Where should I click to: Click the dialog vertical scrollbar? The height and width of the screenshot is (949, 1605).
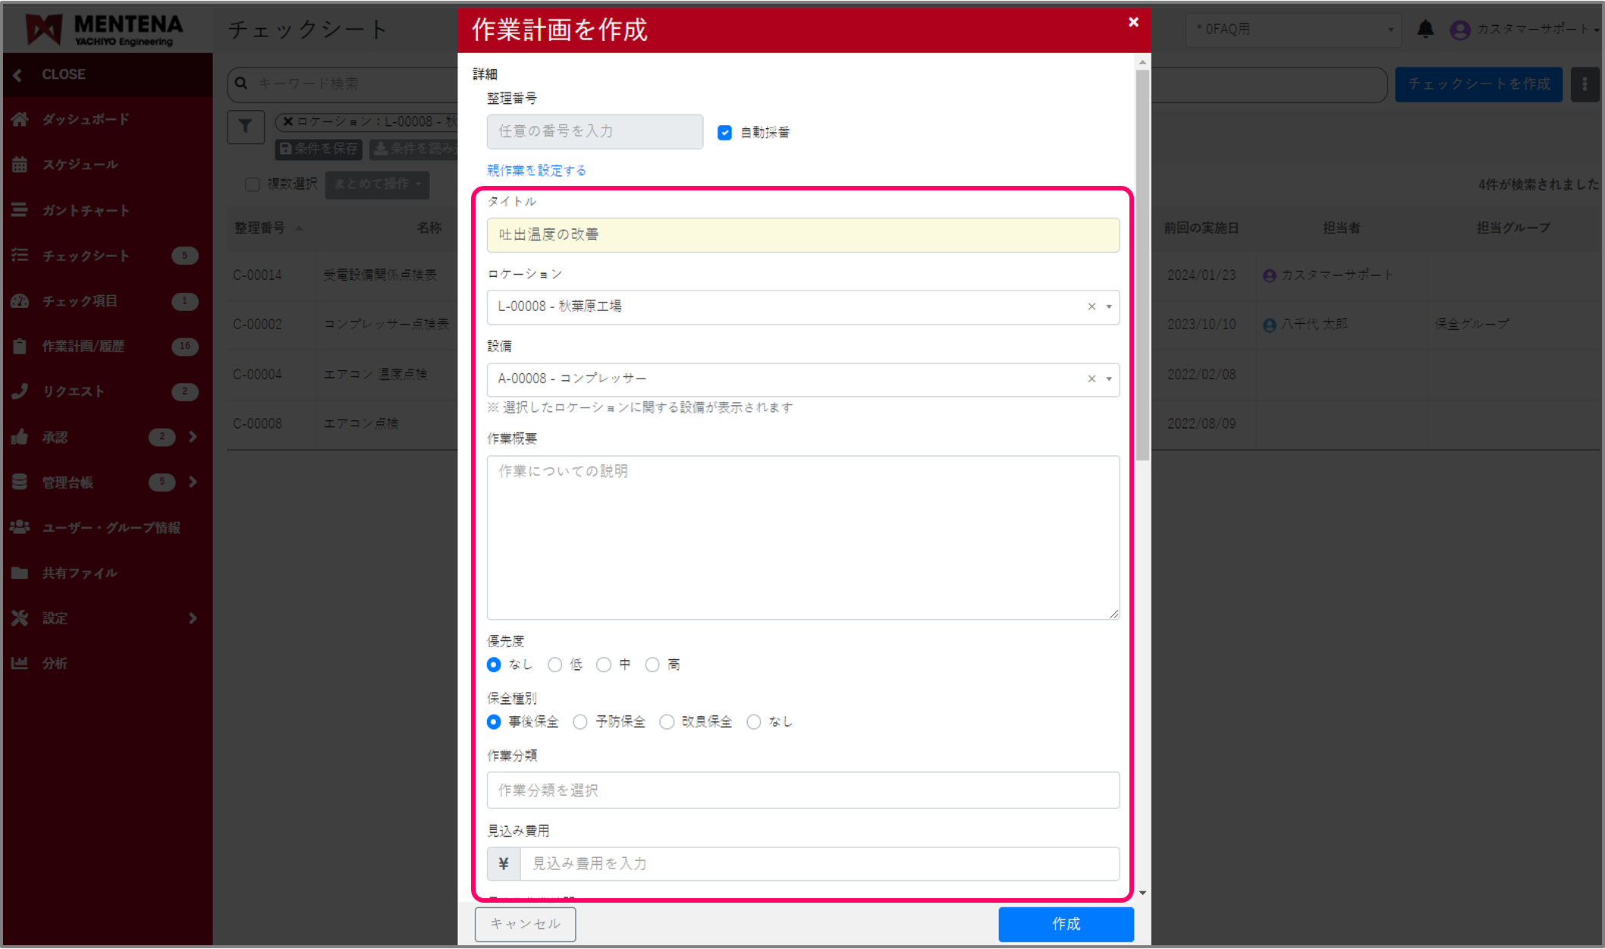click(1142, 266)
